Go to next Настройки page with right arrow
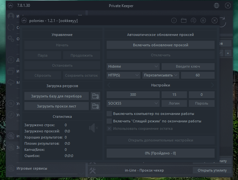The image size is (238, 180). click(x=212, y=85)
